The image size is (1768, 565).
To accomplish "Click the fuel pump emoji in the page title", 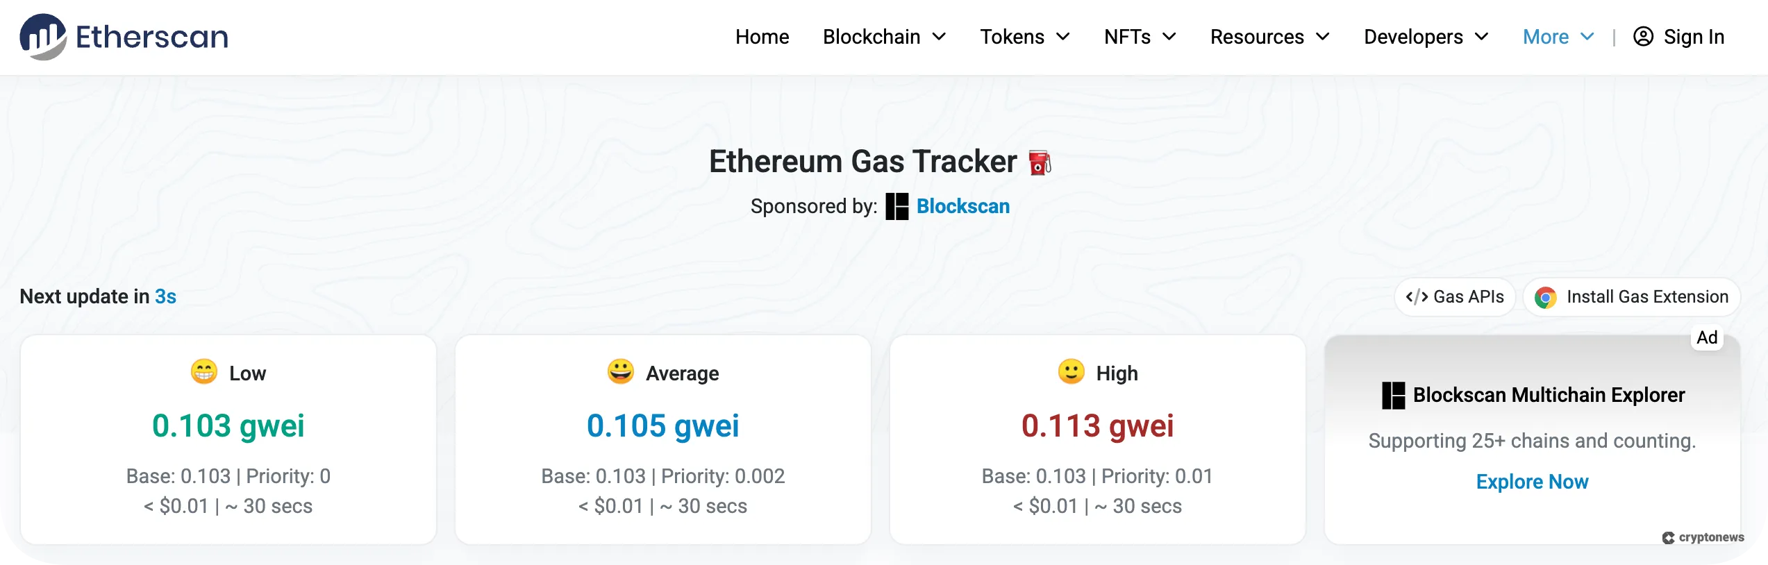I will point(1039,161).
